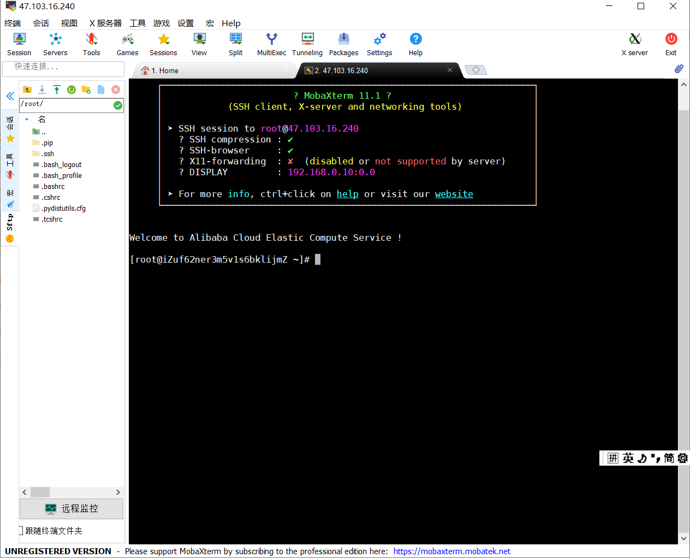Switch to the 会话 sidebar tab
This screenshot has width=690, height=558.
click(x=10, y=129)
